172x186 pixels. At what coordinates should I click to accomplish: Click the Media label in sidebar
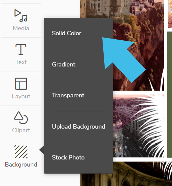click(21, 28)
